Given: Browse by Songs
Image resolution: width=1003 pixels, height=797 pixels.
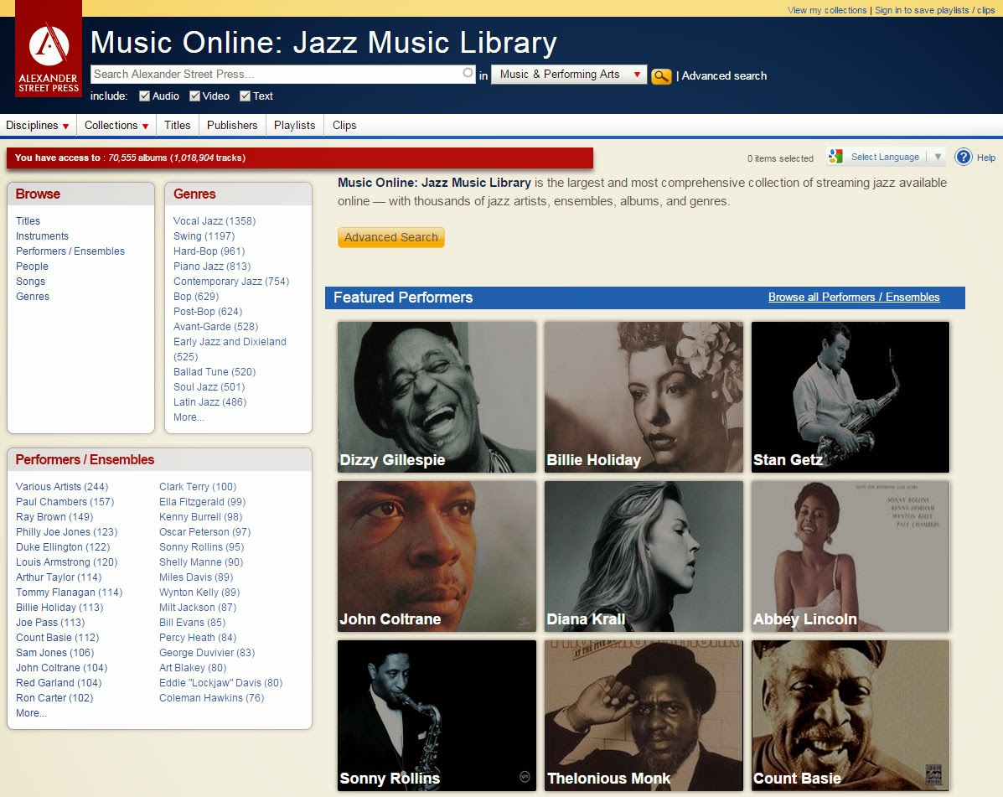Looking at the screenshot, I should (x=31, y=282).
